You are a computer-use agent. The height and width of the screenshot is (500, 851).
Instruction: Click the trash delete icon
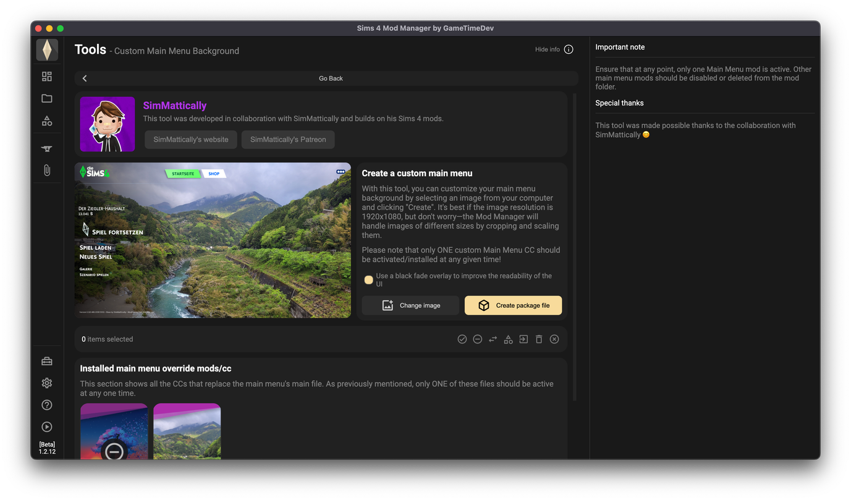pos(539,339)
